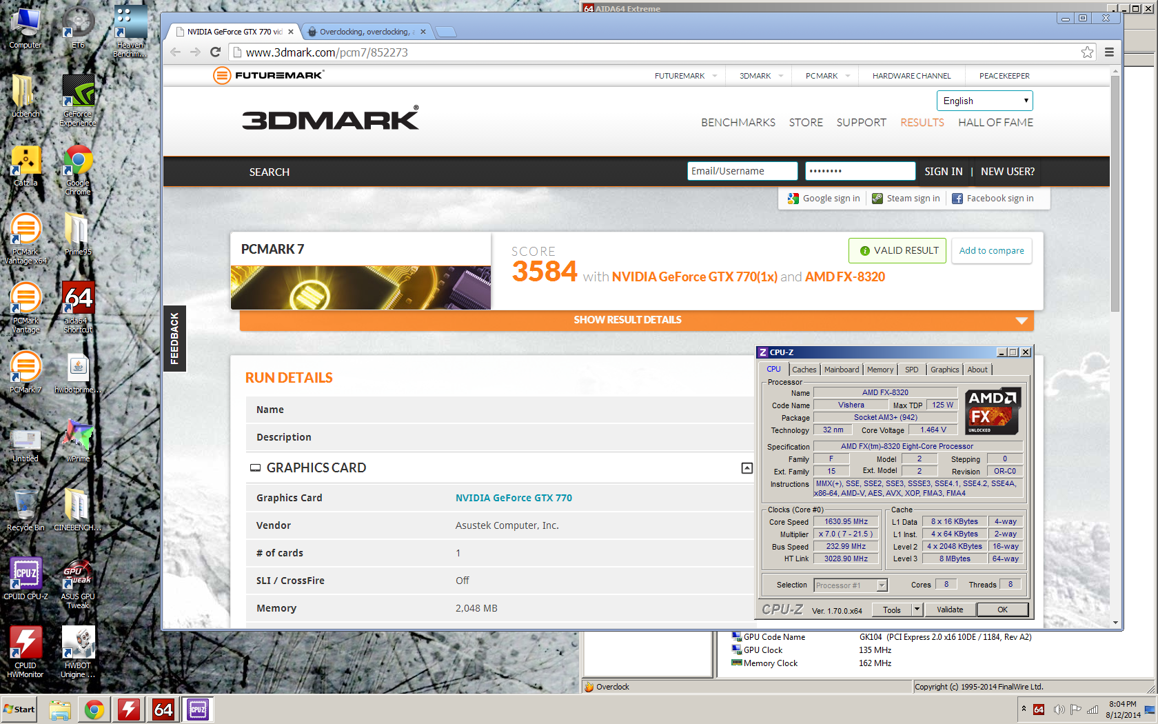This screenshot has height=724, width=1158.
Task: Click the Validate button in CPU-Z
Action: click(950, 610)
